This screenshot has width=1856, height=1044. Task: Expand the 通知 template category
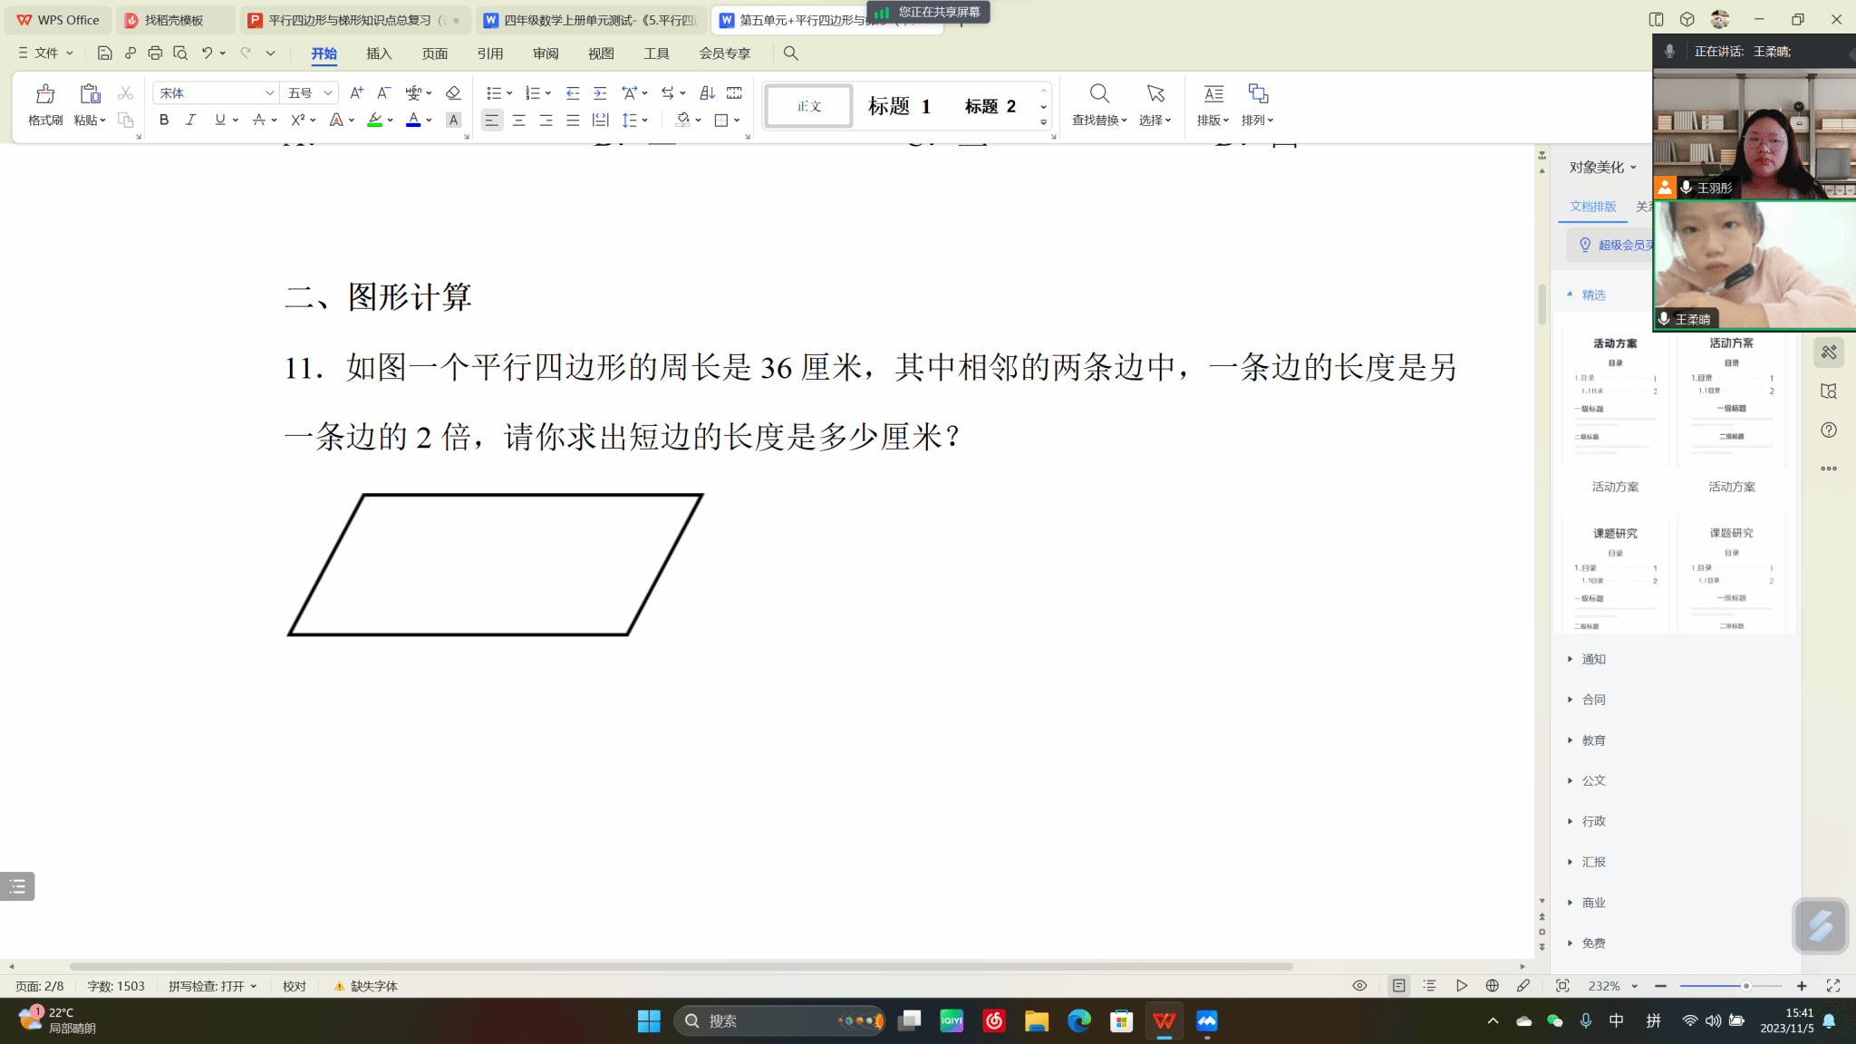1593,659
